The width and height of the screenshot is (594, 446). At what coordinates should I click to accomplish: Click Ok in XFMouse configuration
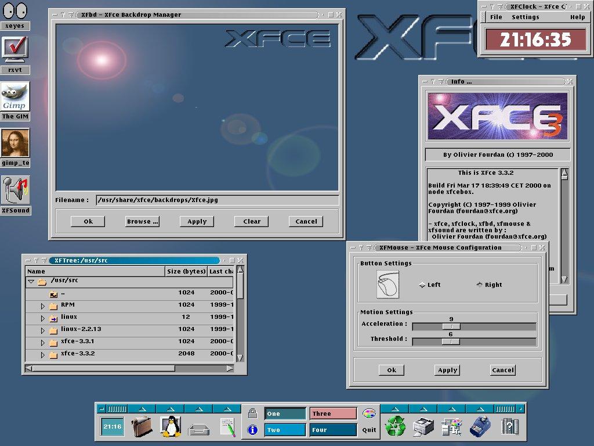pos(392,370)
